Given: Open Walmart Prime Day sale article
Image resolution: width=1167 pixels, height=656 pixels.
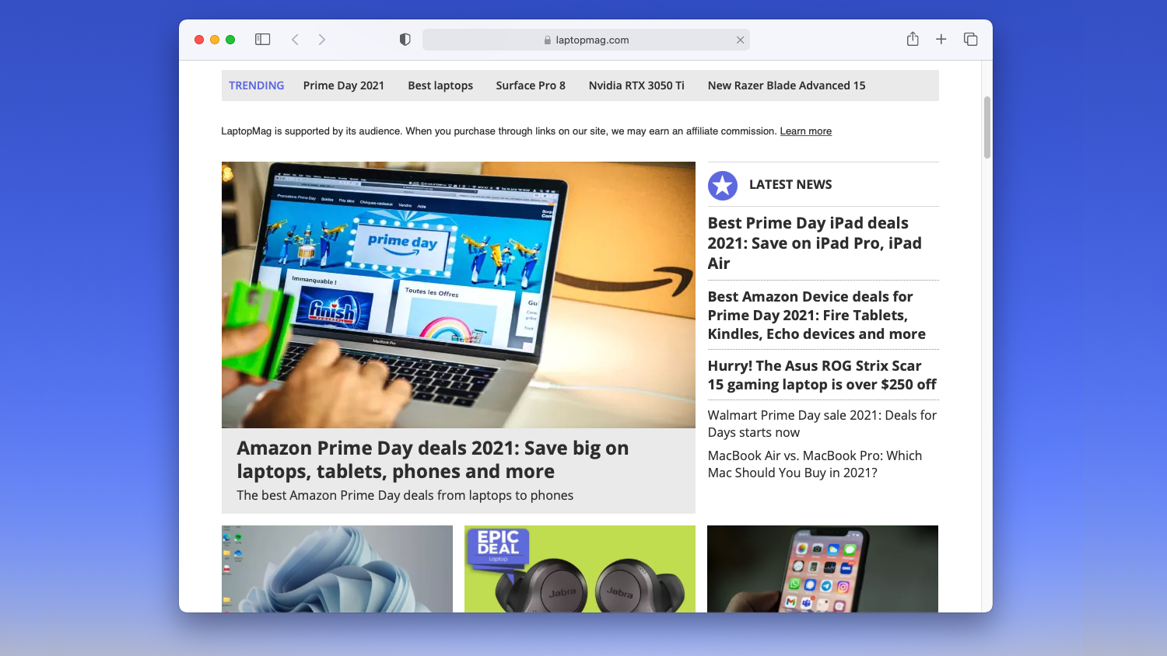Looking at the screenshot, I should click(822, 424).
